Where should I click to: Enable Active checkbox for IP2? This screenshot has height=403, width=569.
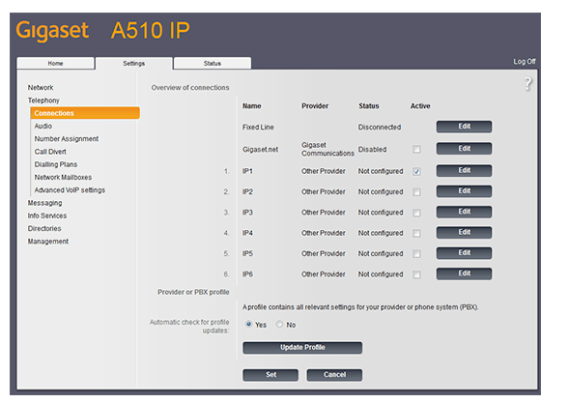tap(416, 192)
